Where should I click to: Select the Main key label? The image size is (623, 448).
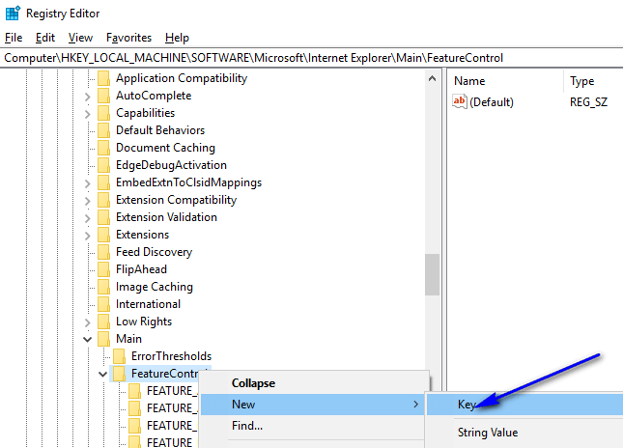coord(128,339)
